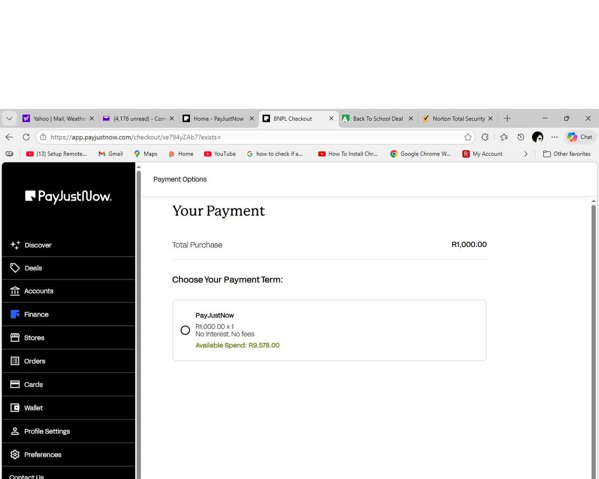Switch to Back To School Deal tab
Image resolution: width=599 pixels, height=479 pixels.
(x=377, y=119)
